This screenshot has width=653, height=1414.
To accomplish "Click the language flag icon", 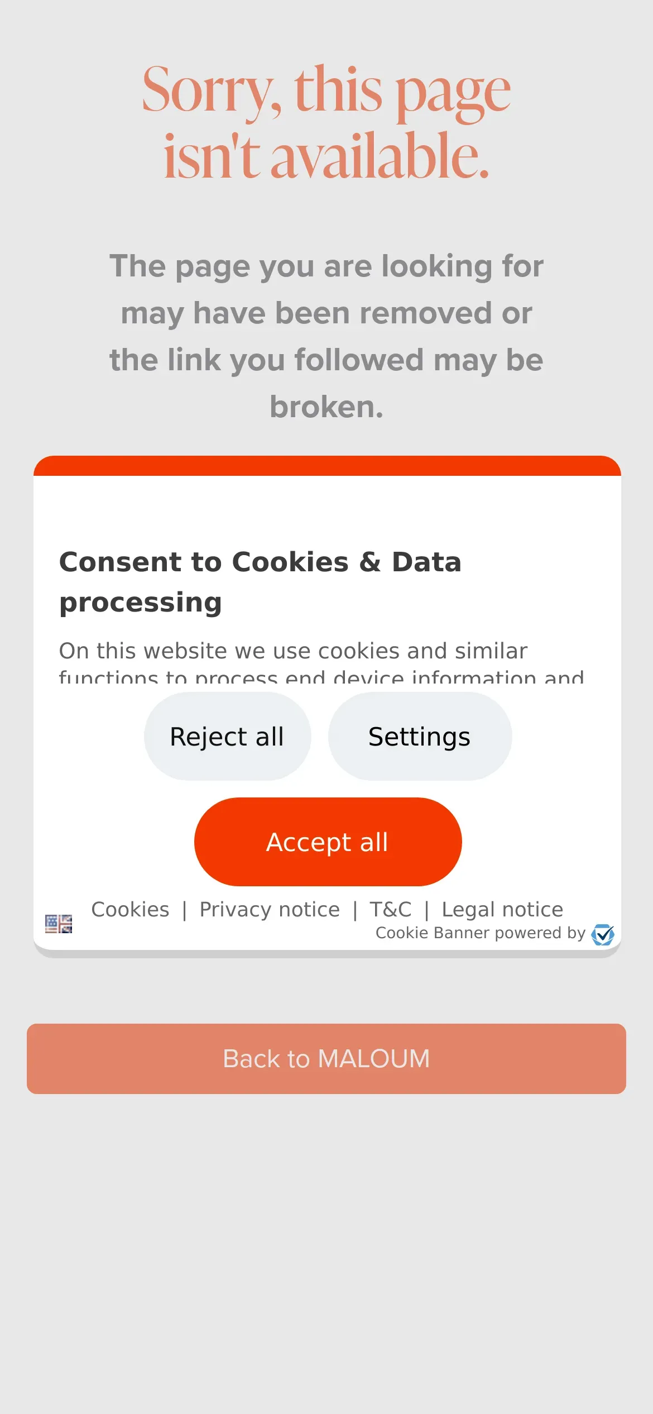I will pyautogui.click(x=59, y=924).
